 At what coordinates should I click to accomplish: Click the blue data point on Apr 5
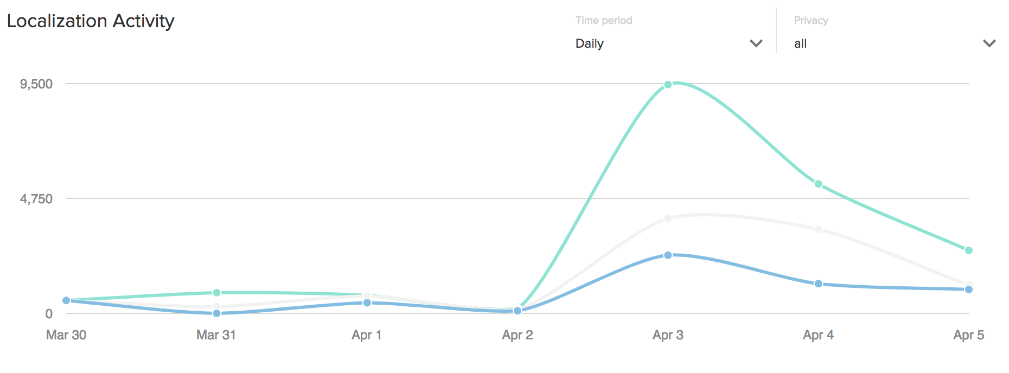click(x=968, y=290)
